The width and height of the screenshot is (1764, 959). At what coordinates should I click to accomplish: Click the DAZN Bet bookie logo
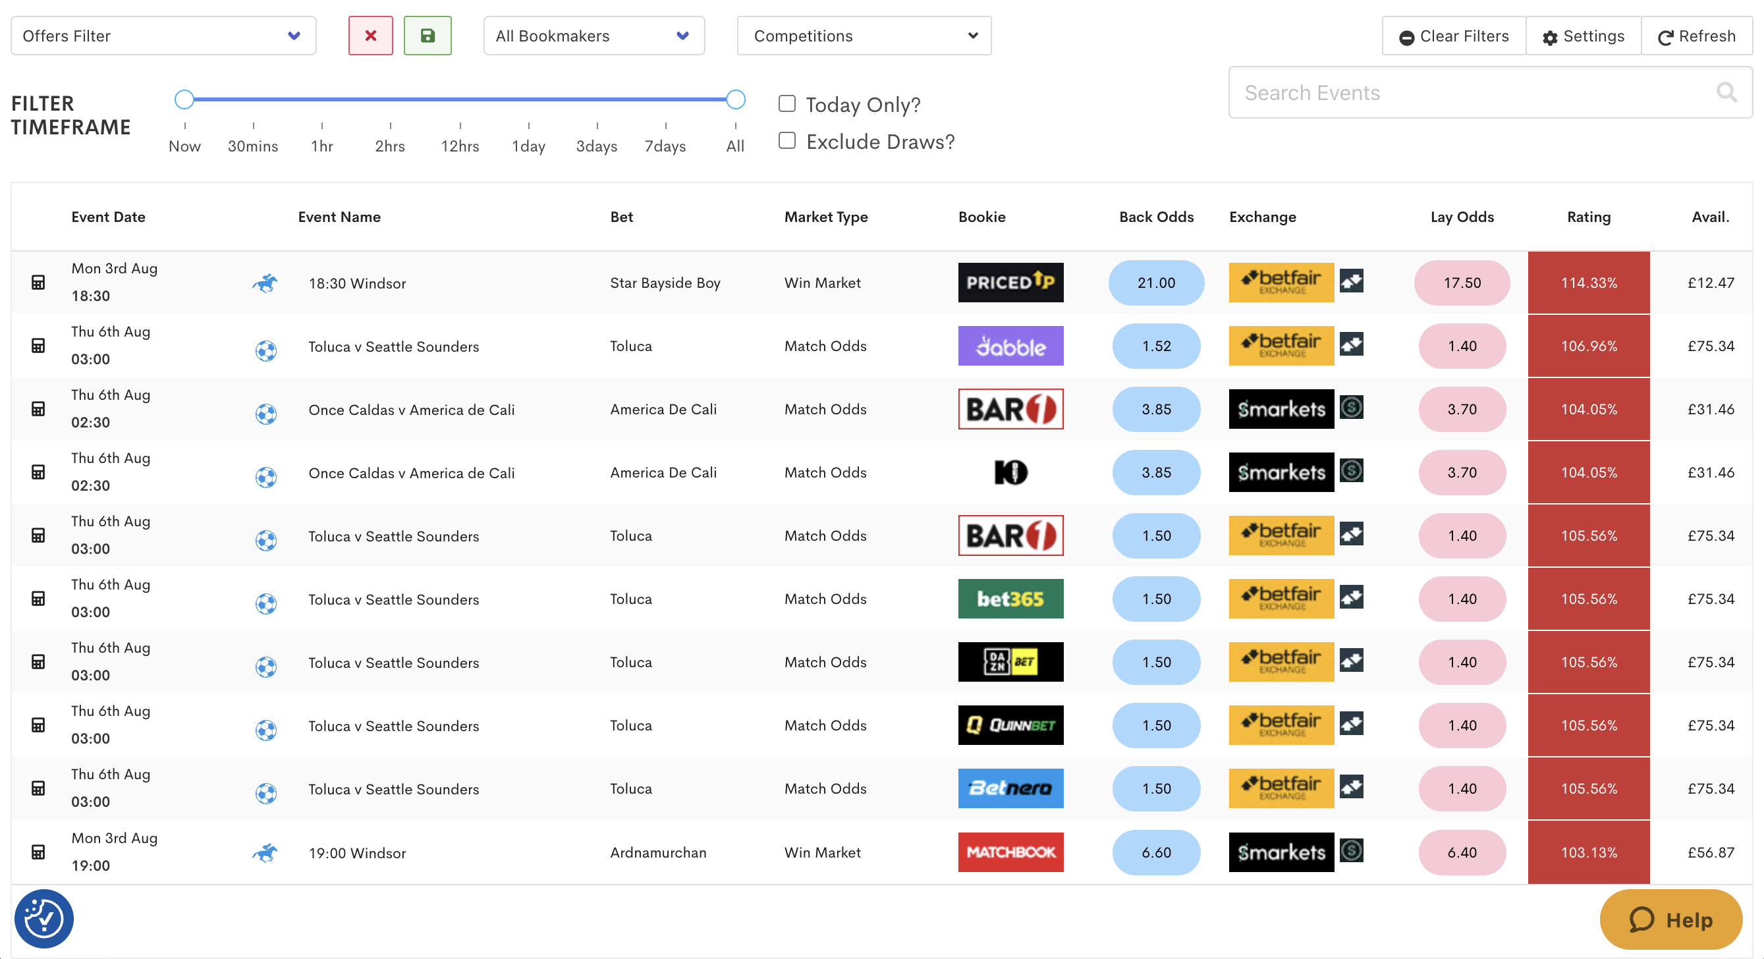[x=1010, y=662]
